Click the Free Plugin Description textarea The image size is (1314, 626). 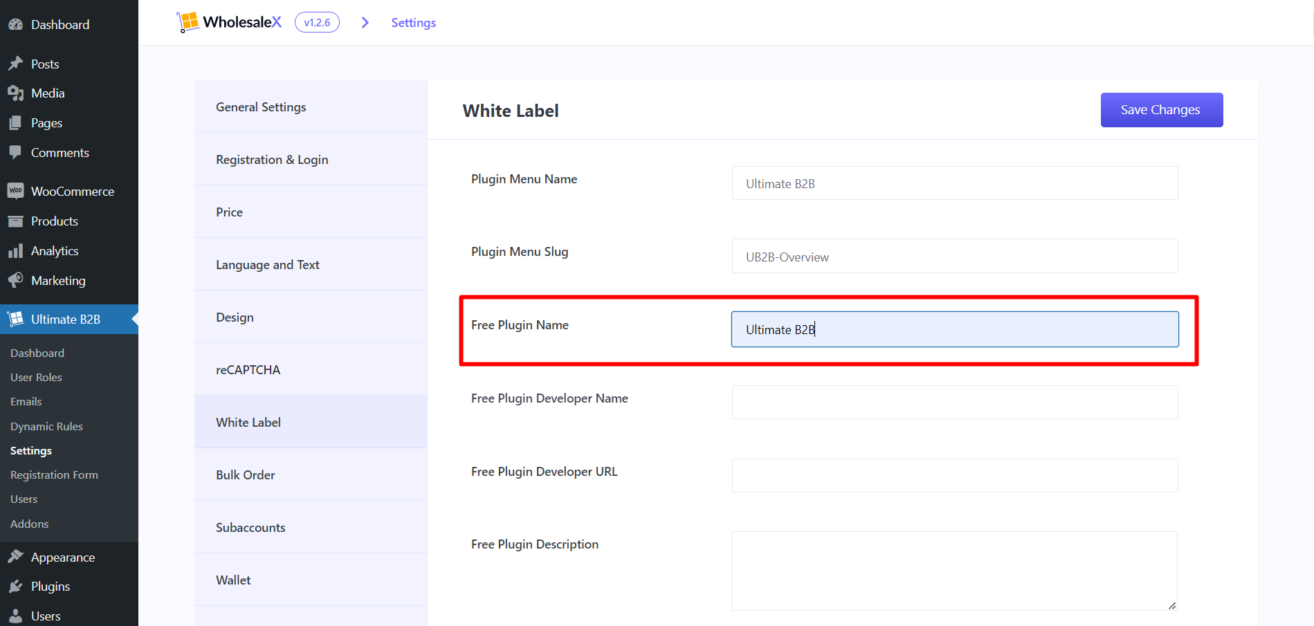[x=955, y=571]
